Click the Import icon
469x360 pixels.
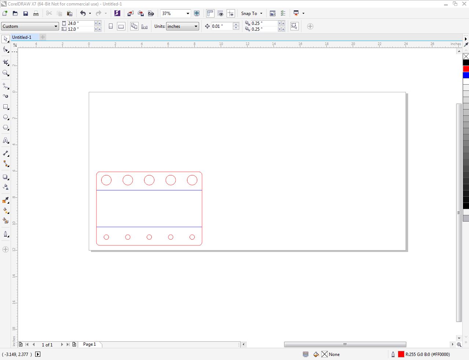pos(130,13)
